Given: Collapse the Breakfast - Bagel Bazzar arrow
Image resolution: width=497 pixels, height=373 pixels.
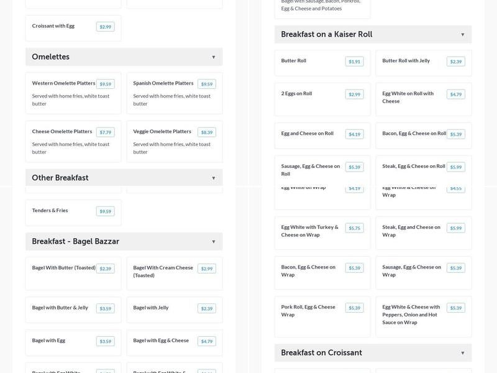Looking at the screenshot, I should (x=214, y=242).
